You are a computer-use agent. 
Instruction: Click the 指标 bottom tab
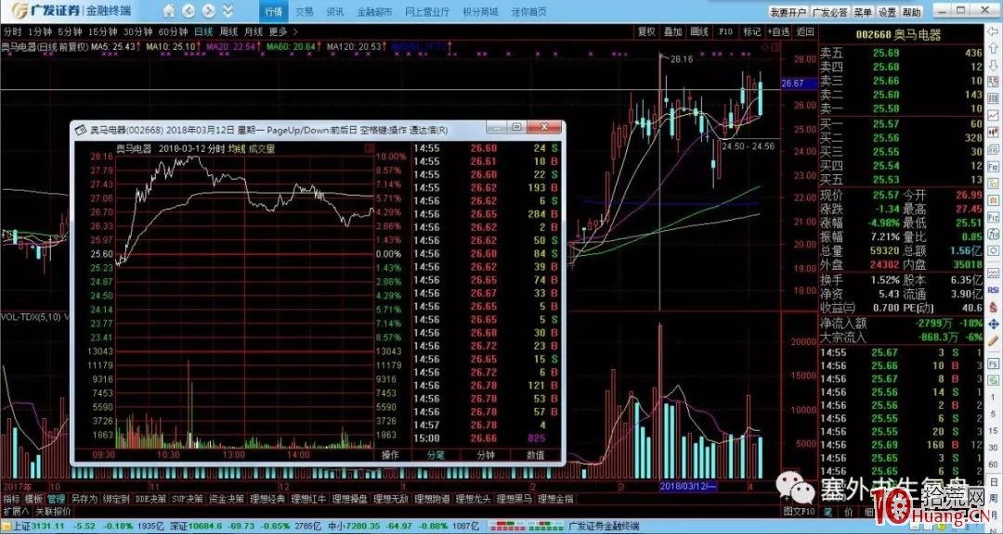pos(11,499)
